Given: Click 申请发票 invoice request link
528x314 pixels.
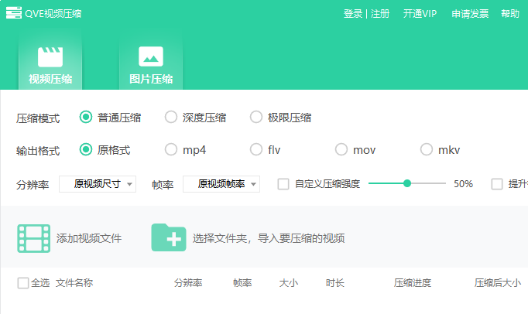Looking at the screenshot, I should point(470,14).
